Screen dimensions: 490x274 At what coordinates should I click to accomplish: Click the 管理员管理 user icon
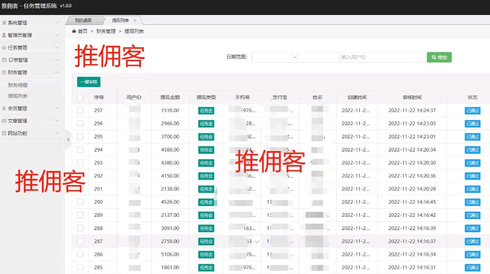pyautogui.click(x=4, y=35)
